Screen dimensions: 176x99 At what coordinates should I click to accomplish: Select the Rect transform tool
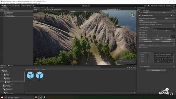13,5
